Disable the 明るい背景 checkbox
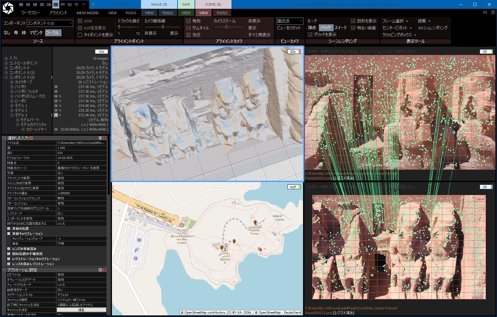497x317 pixels. 353,28
